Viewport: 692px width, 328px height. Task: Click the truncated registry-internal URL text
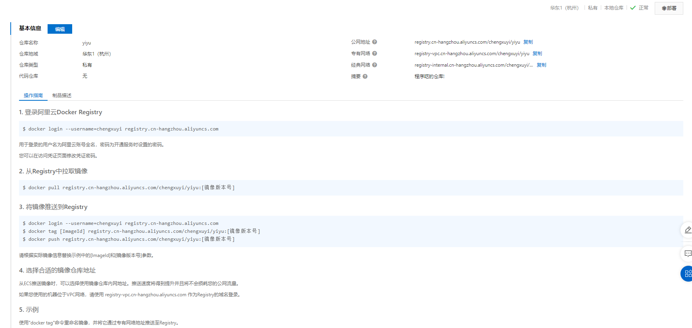click(x=473, y=65)
